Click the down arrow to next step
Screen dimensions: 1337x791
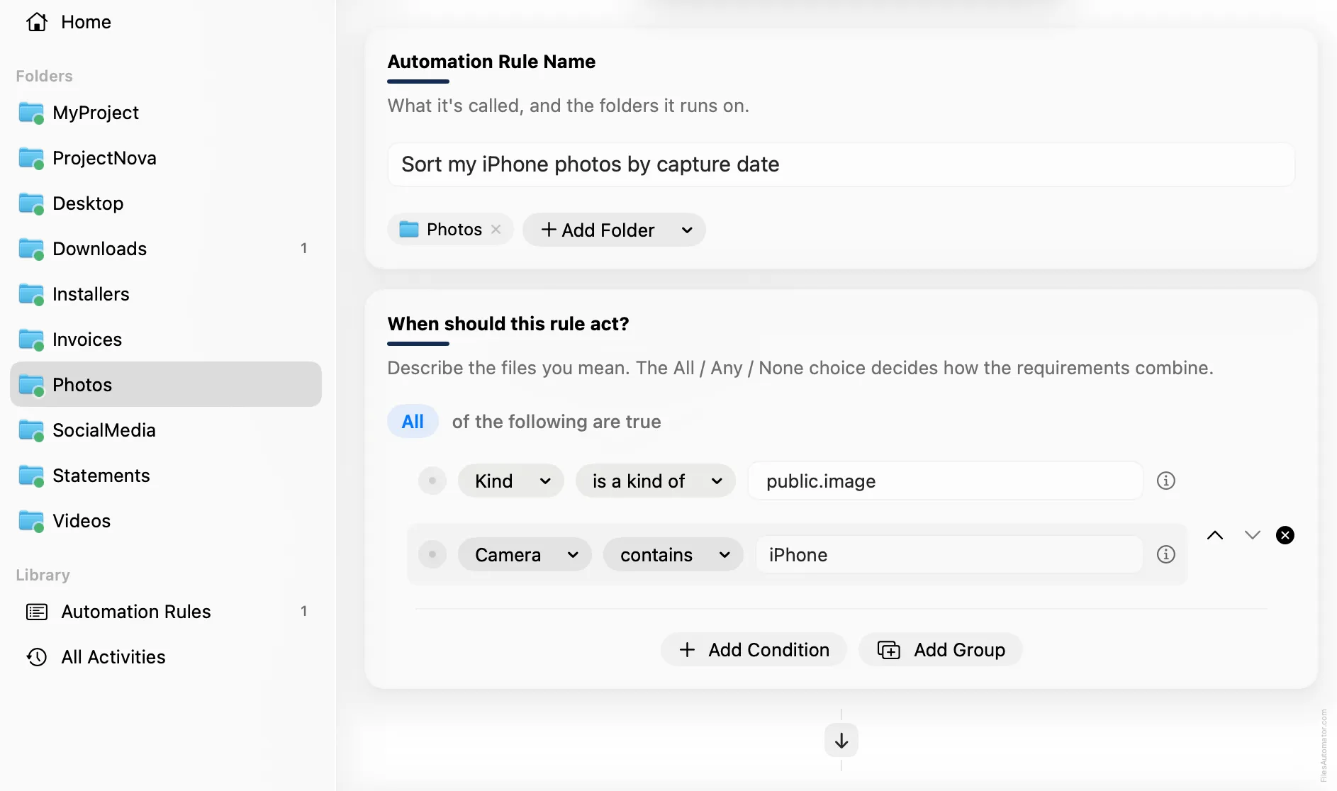click(x=841, y=741)
